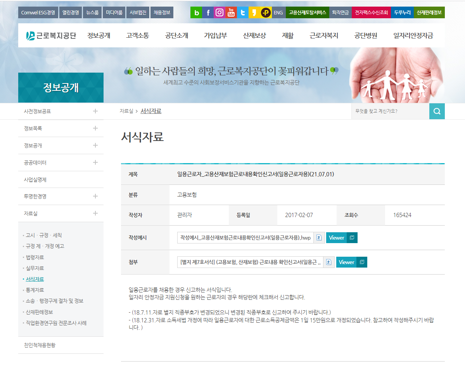Viewport: 465px width, 367px height.
Task: Click 사보웹진 top button
Action: point(138,12)
